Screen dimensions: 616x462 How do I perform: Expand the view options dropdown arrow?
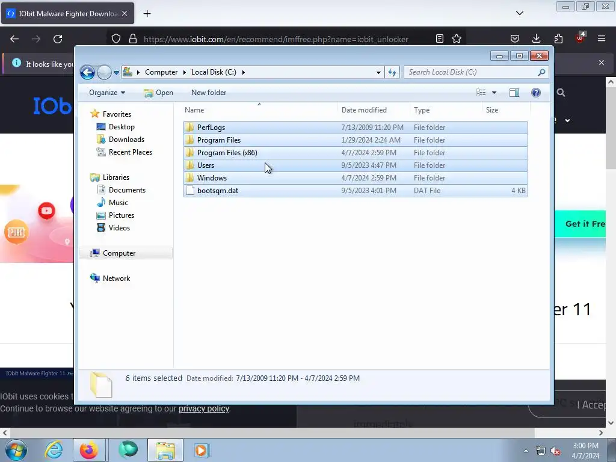pos(494,93)
